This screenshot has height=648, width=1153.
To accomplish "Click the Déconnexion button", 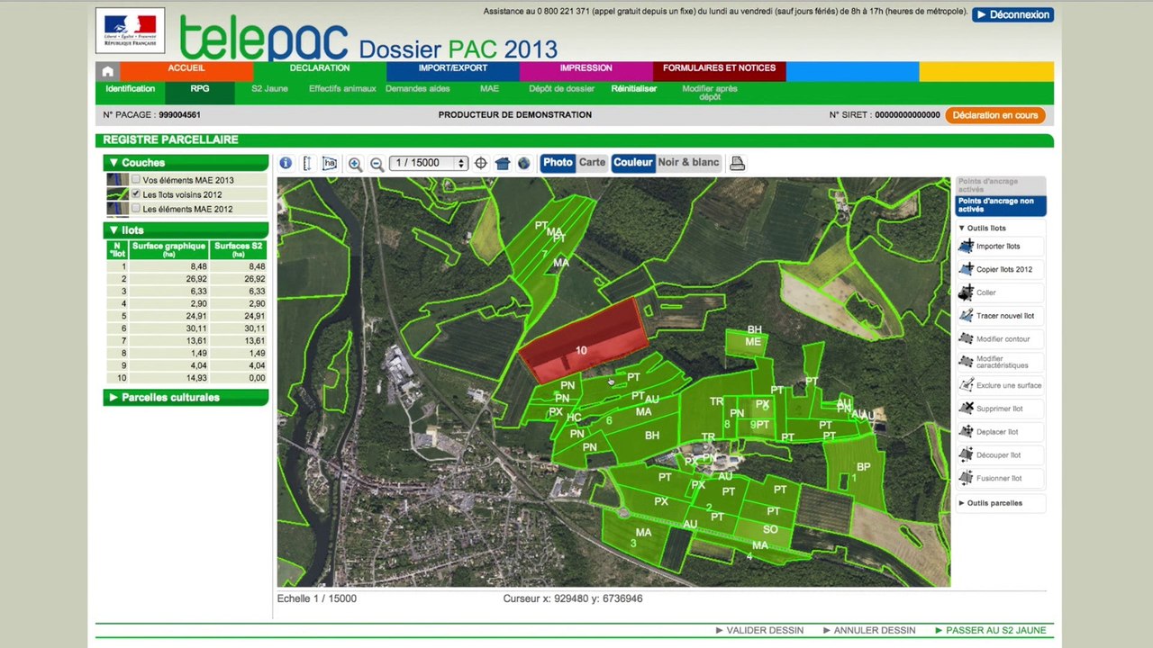I will [x=1012, y=14].
